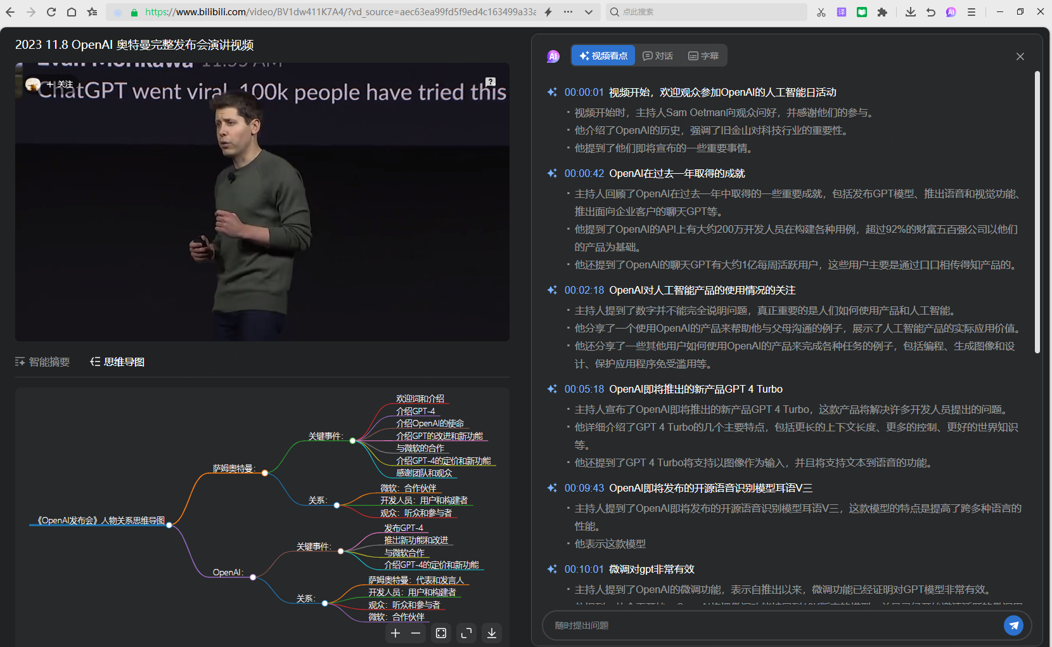The height and width of the screenshot is (647, 1052).
Task: Click heading OpenAI即将推出的新产品GPT 4 Turbo
Action: point(696,389)
